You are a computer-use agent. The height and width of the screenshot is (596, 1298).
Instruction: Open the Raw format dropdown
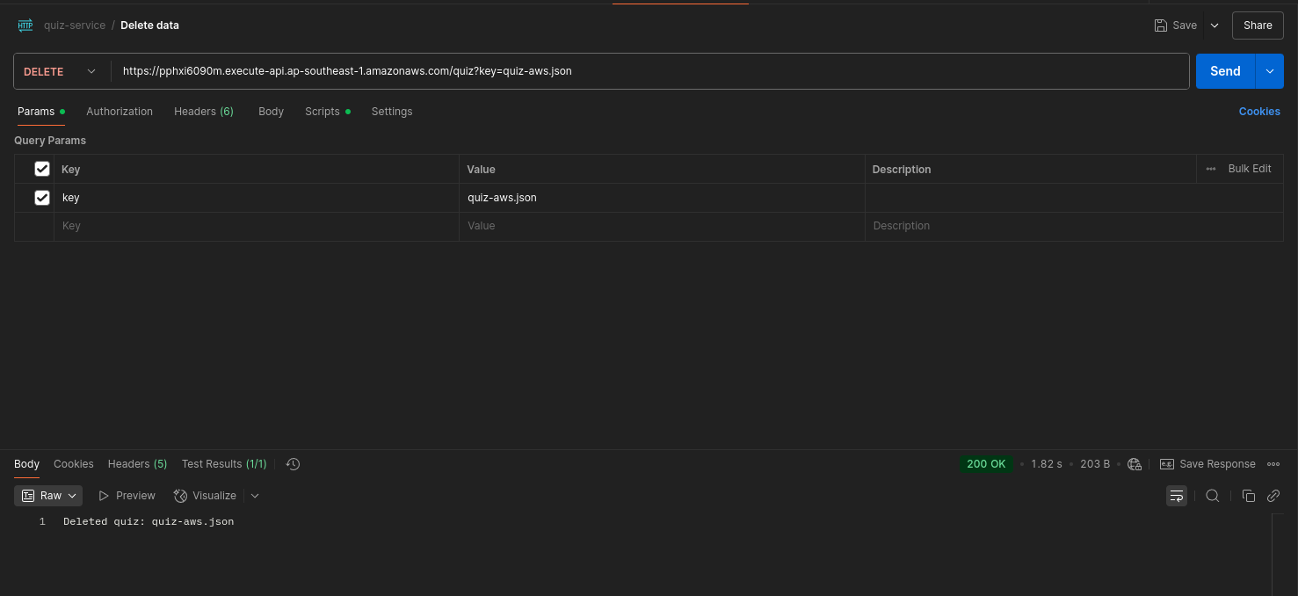pyautogui.click(x=48, y=496)
